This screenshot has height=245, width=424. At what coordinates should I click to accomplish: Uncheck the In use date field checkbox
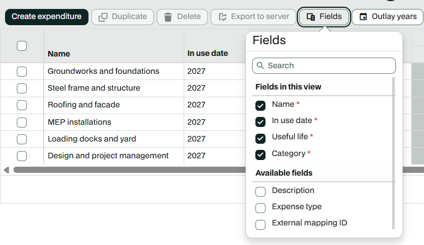tap(260, 122)
